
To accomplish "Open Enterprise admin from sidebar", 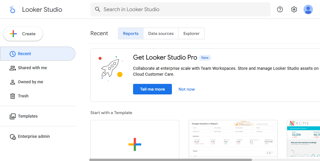I will 38,136.
